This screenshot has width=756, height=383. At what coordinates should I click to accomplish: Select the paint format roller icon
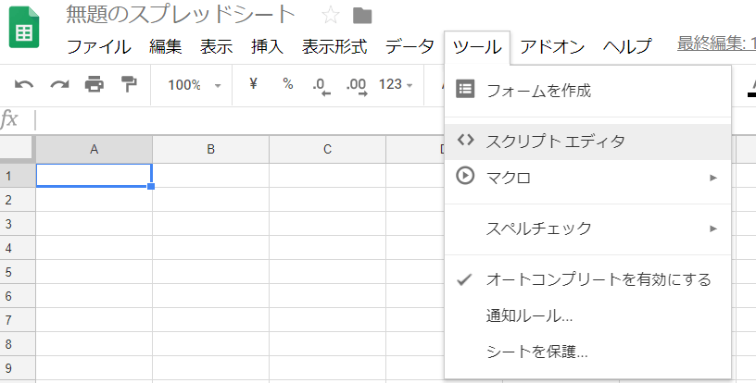coord(129,84)
